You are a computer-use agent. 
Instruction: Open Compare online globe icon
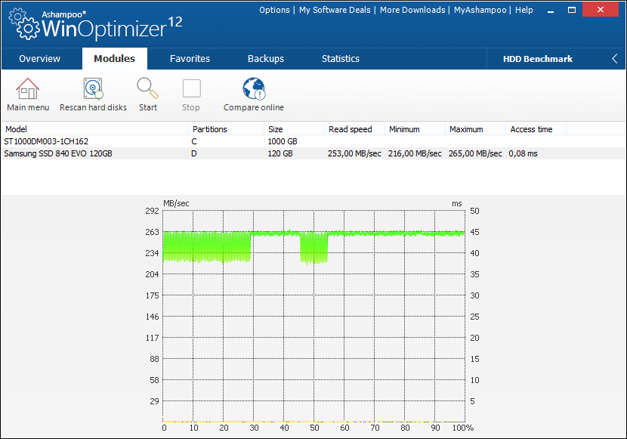pyautogui.click(x=254, y=88)
